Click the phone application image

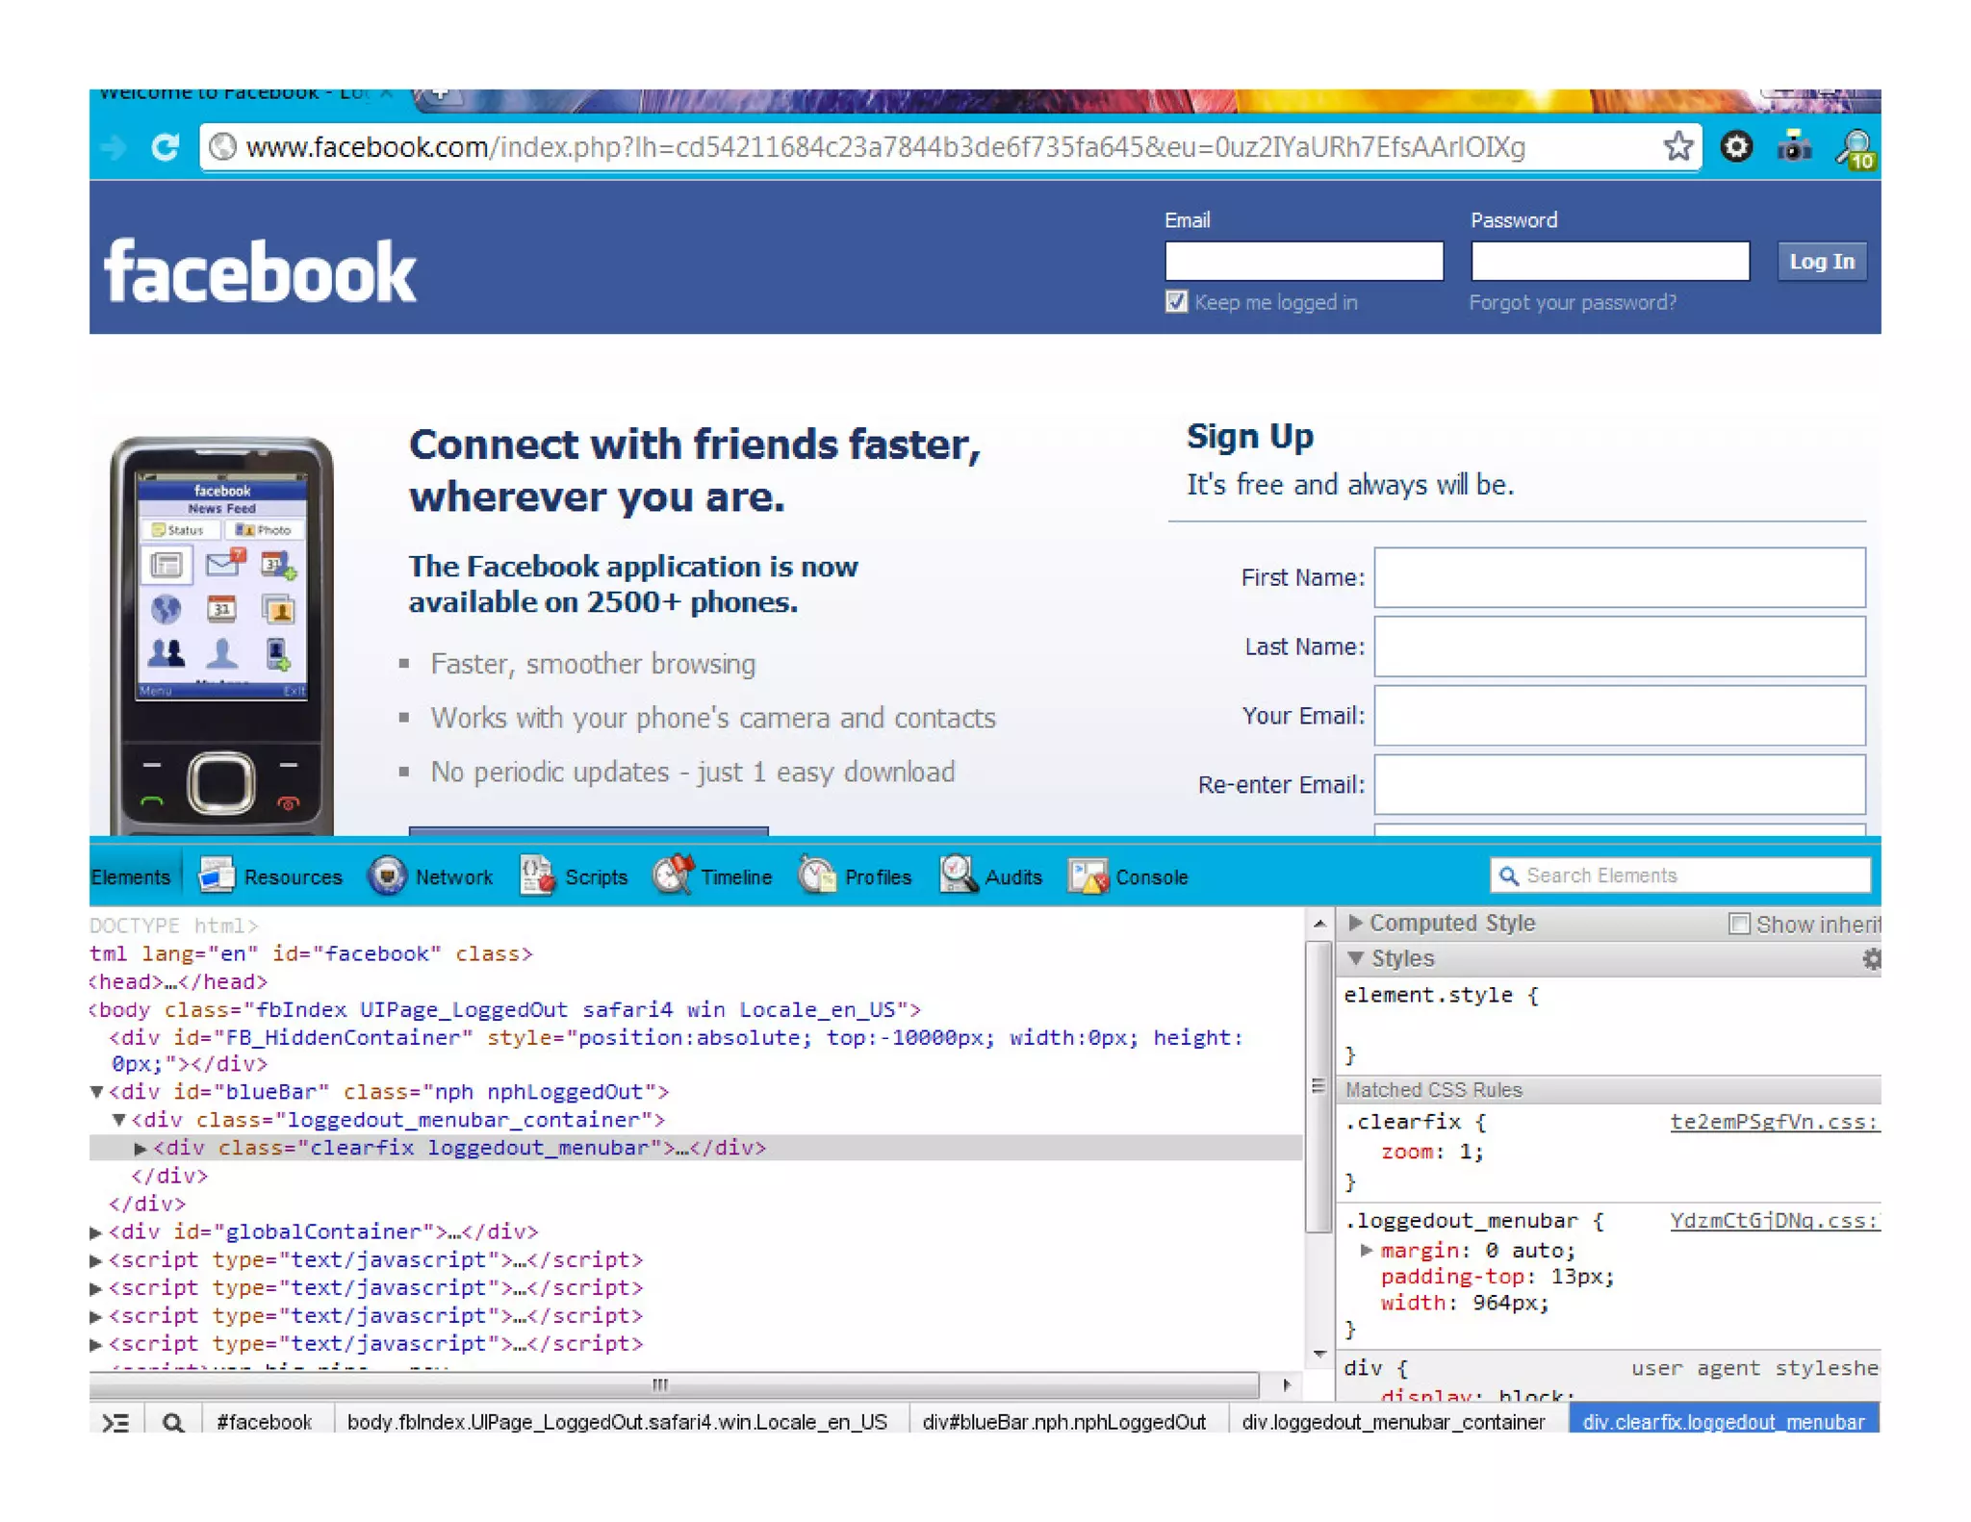tap(221, 635)
